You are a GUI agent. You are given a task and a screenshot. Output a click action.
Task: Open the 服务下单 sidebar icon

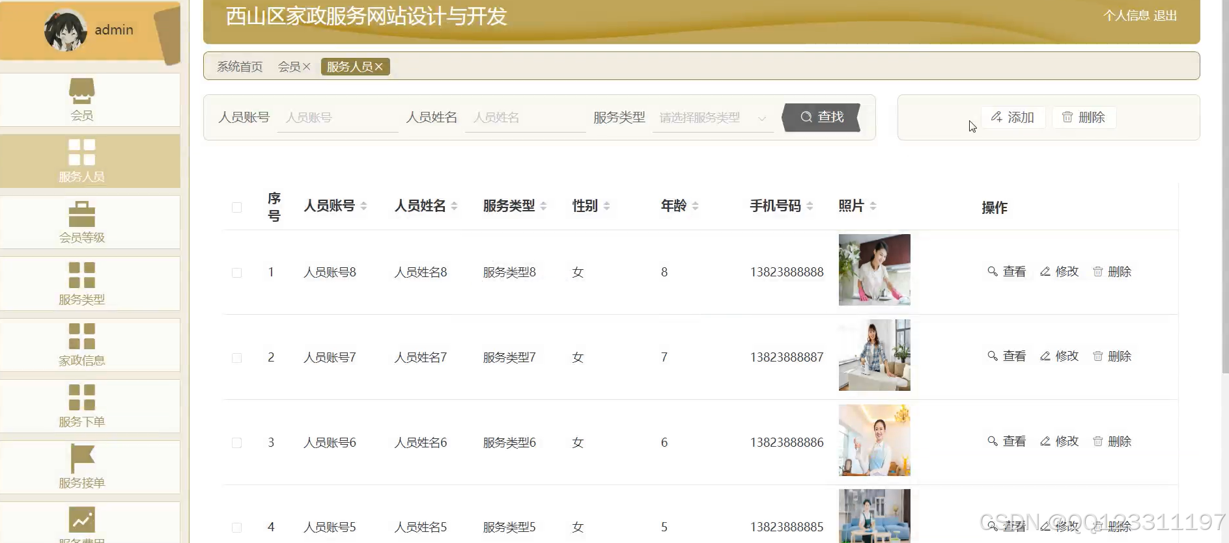[x=82, y=397]
